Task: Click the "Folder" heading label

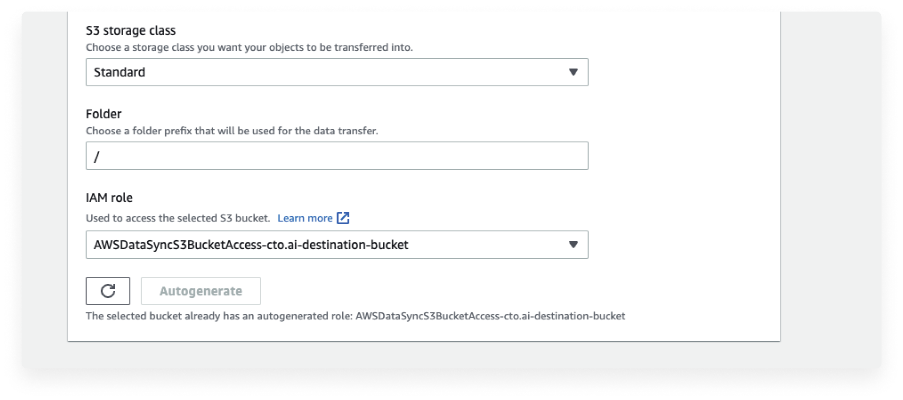Action: point(104,114)
